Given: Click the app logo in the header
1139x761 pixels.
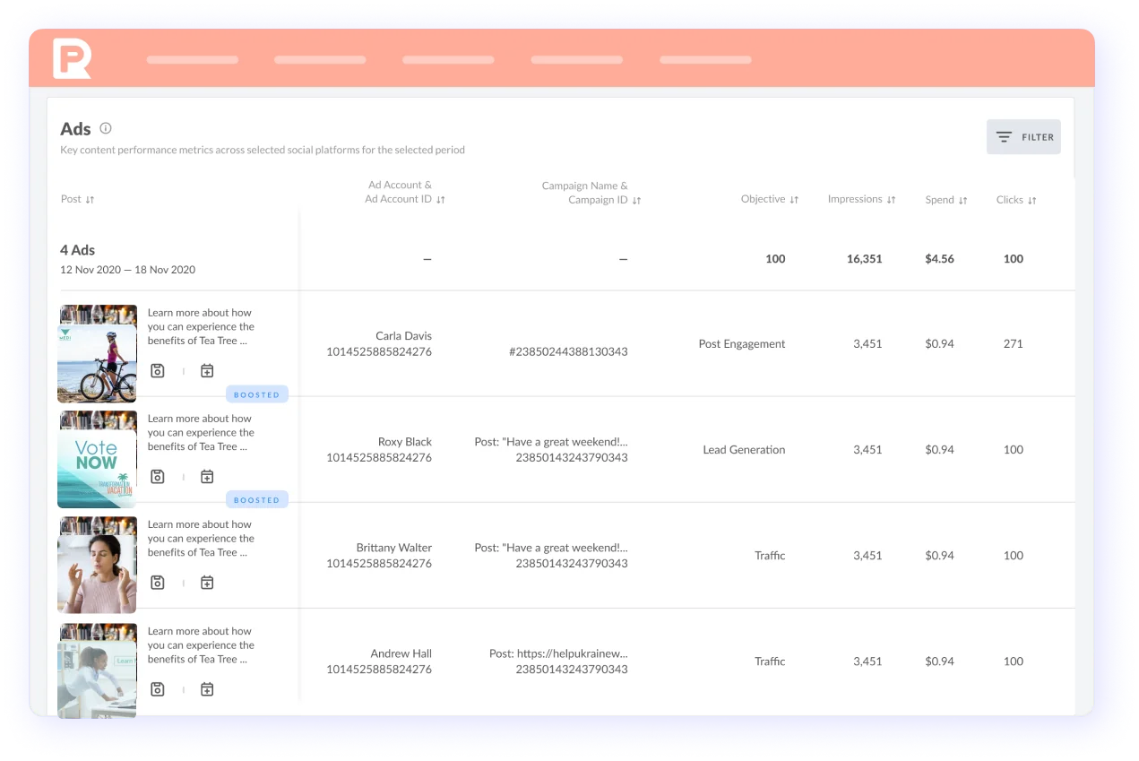Looking at the screenshot, I should click(72, 59).
